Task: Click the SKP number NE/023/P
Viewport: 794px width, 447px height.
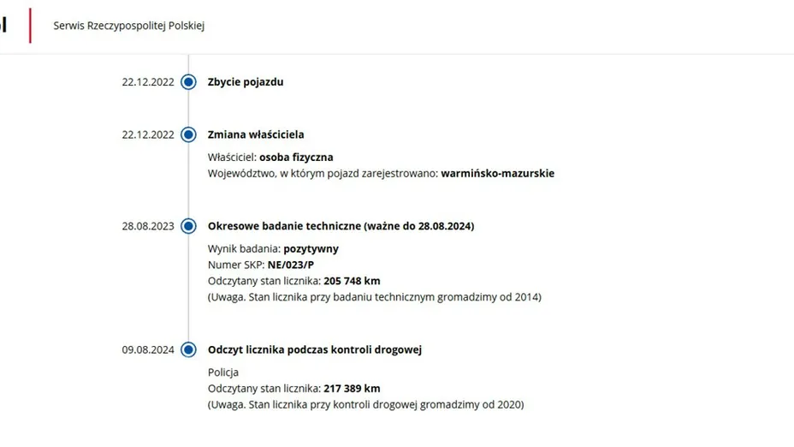Action: [292, 265]
